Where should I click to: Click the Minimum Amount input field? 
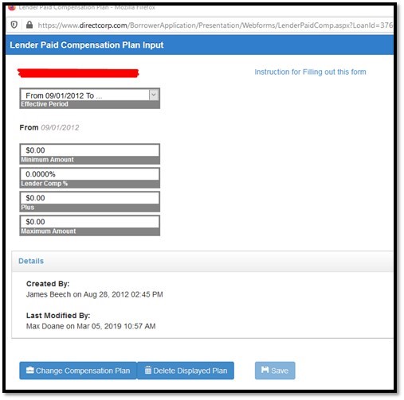point(90,150)
